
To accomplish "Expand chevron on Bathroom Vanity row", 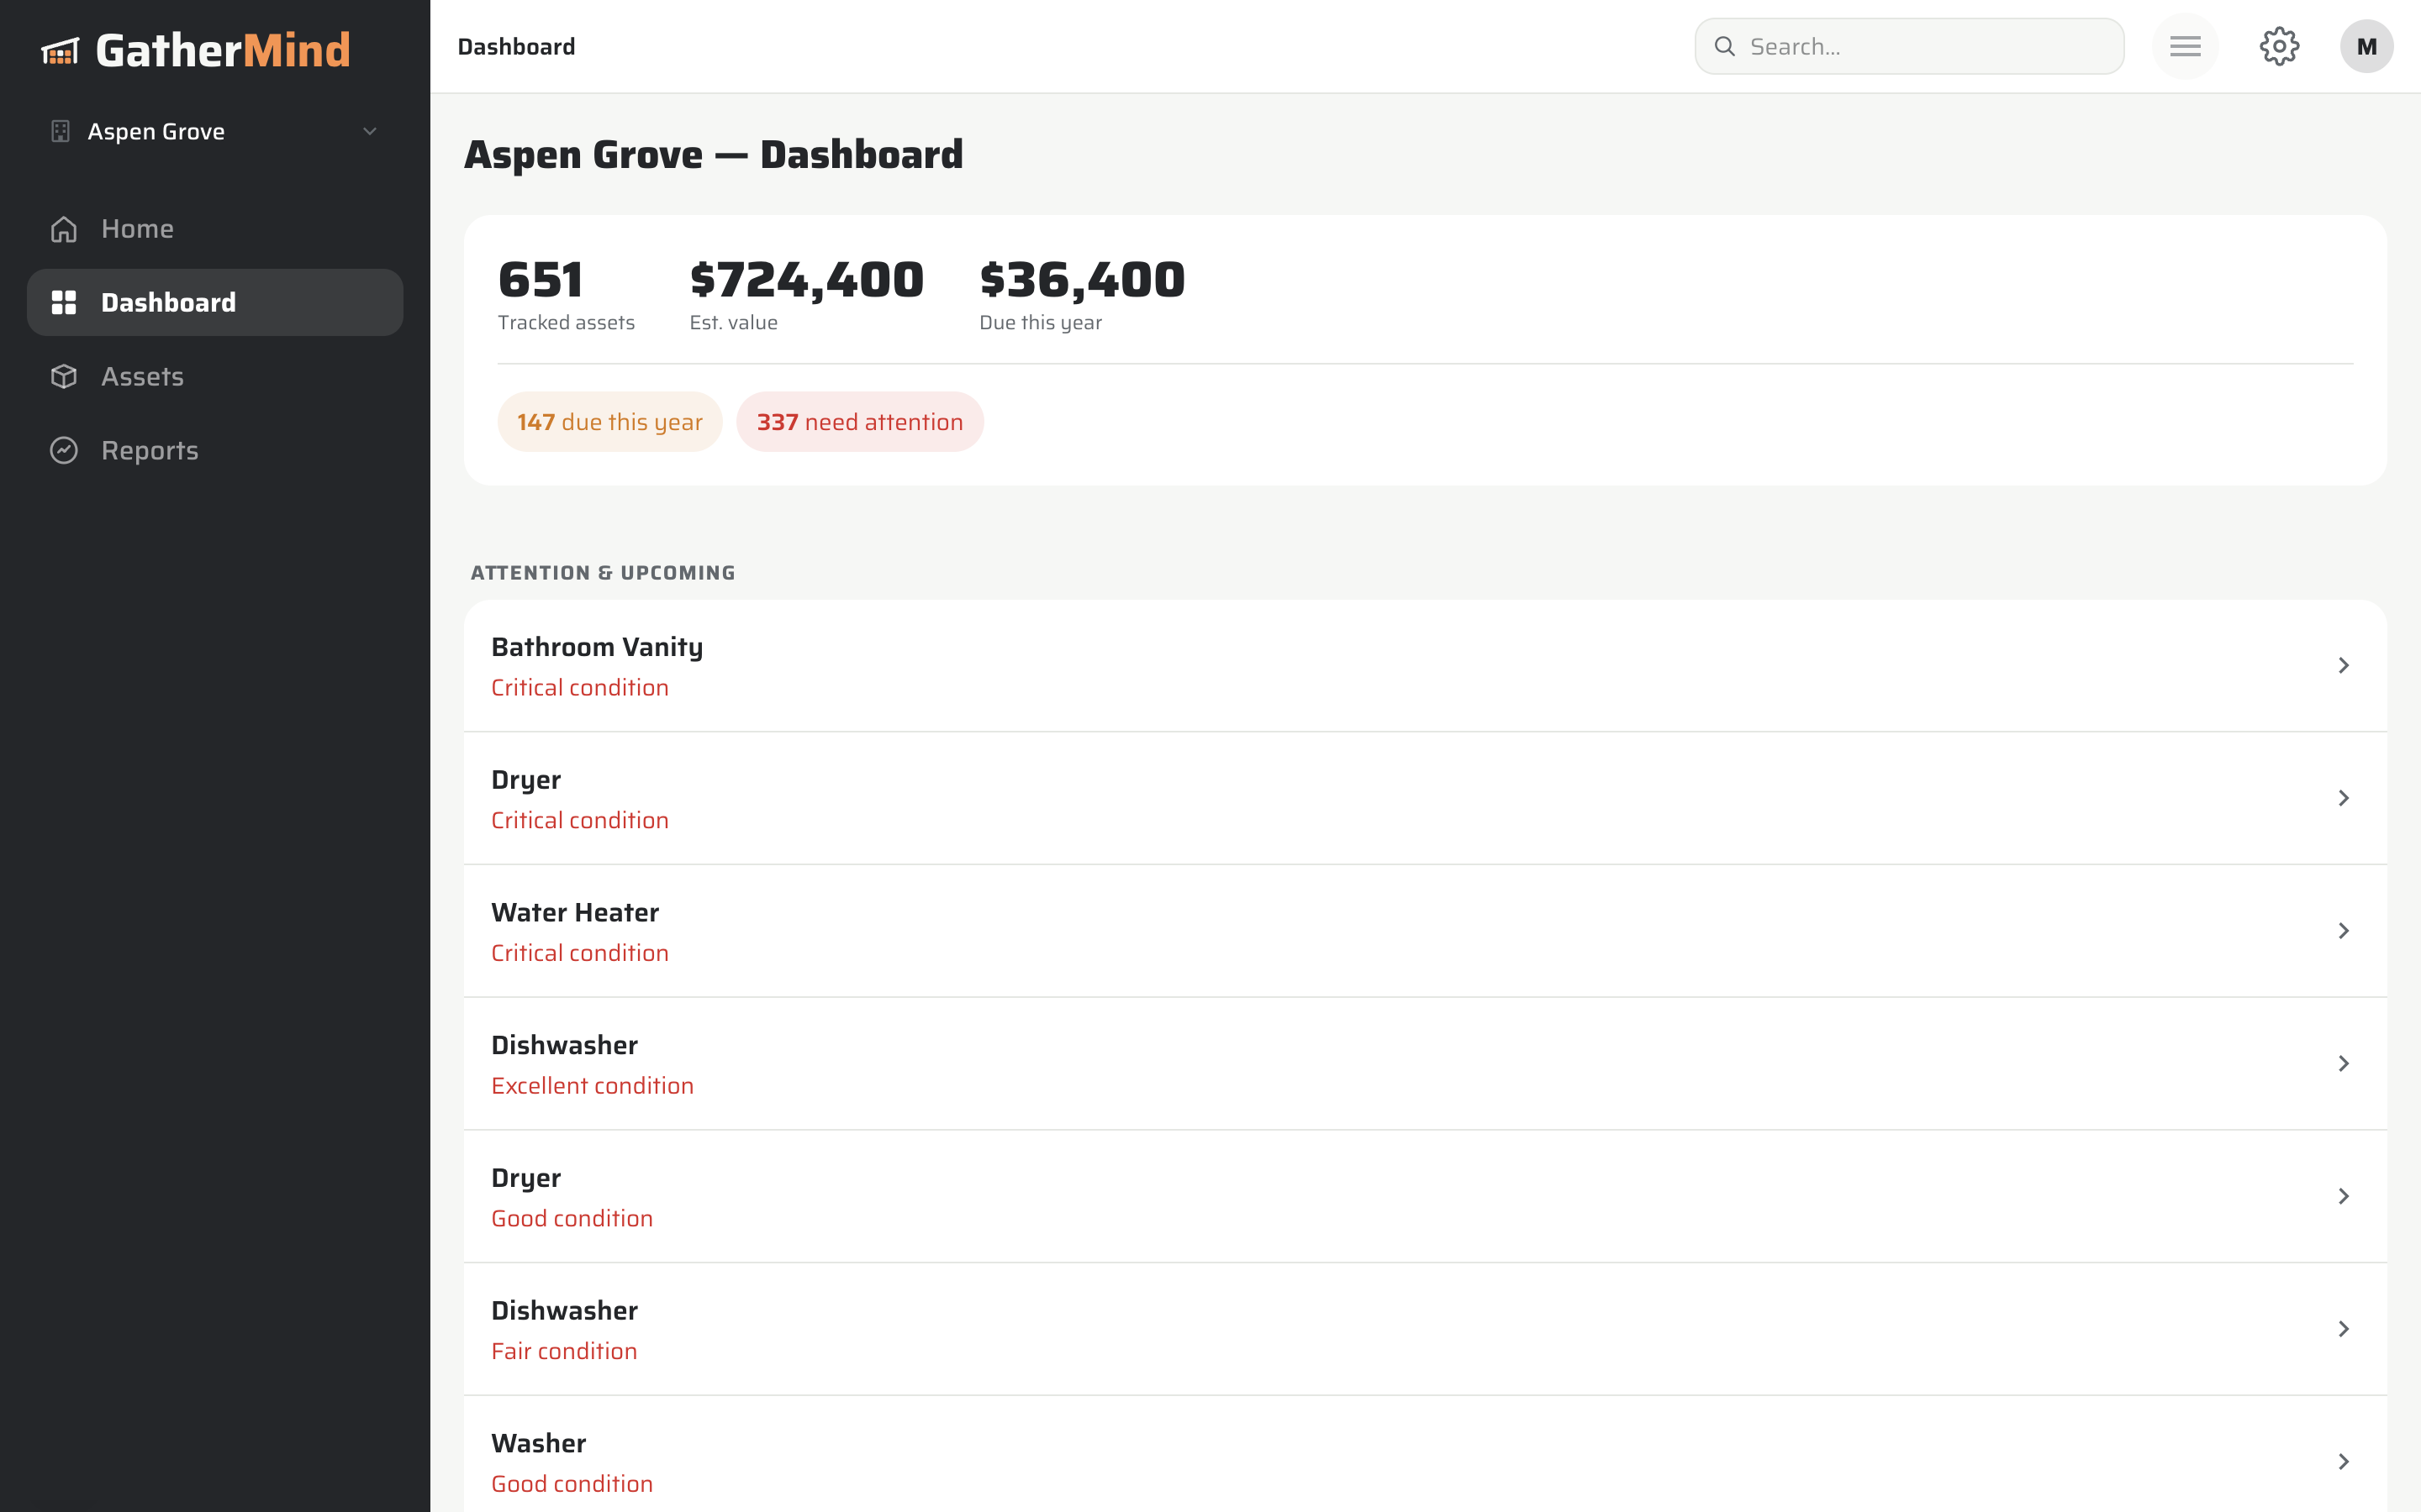I will click(2343, 666).
